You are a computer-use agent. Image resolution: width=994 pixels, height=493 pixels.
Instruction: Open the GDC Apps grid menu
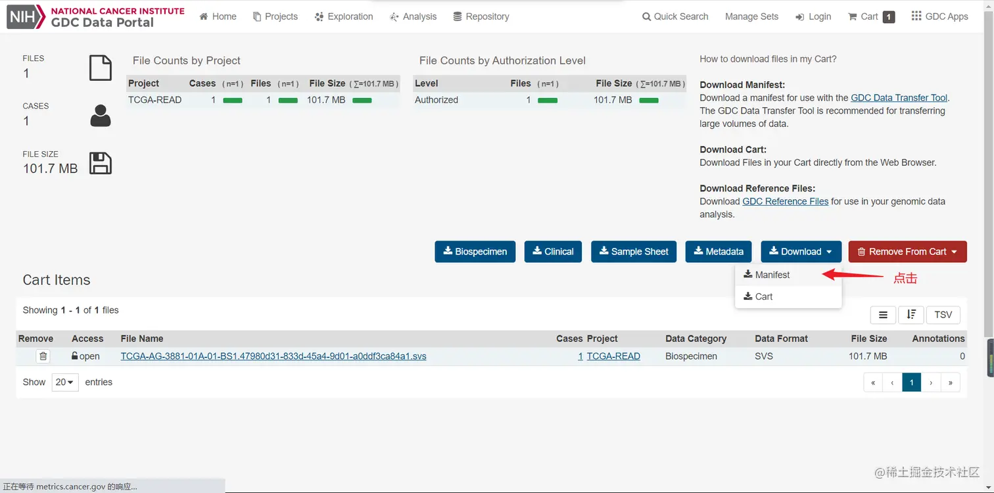point(939,16)
